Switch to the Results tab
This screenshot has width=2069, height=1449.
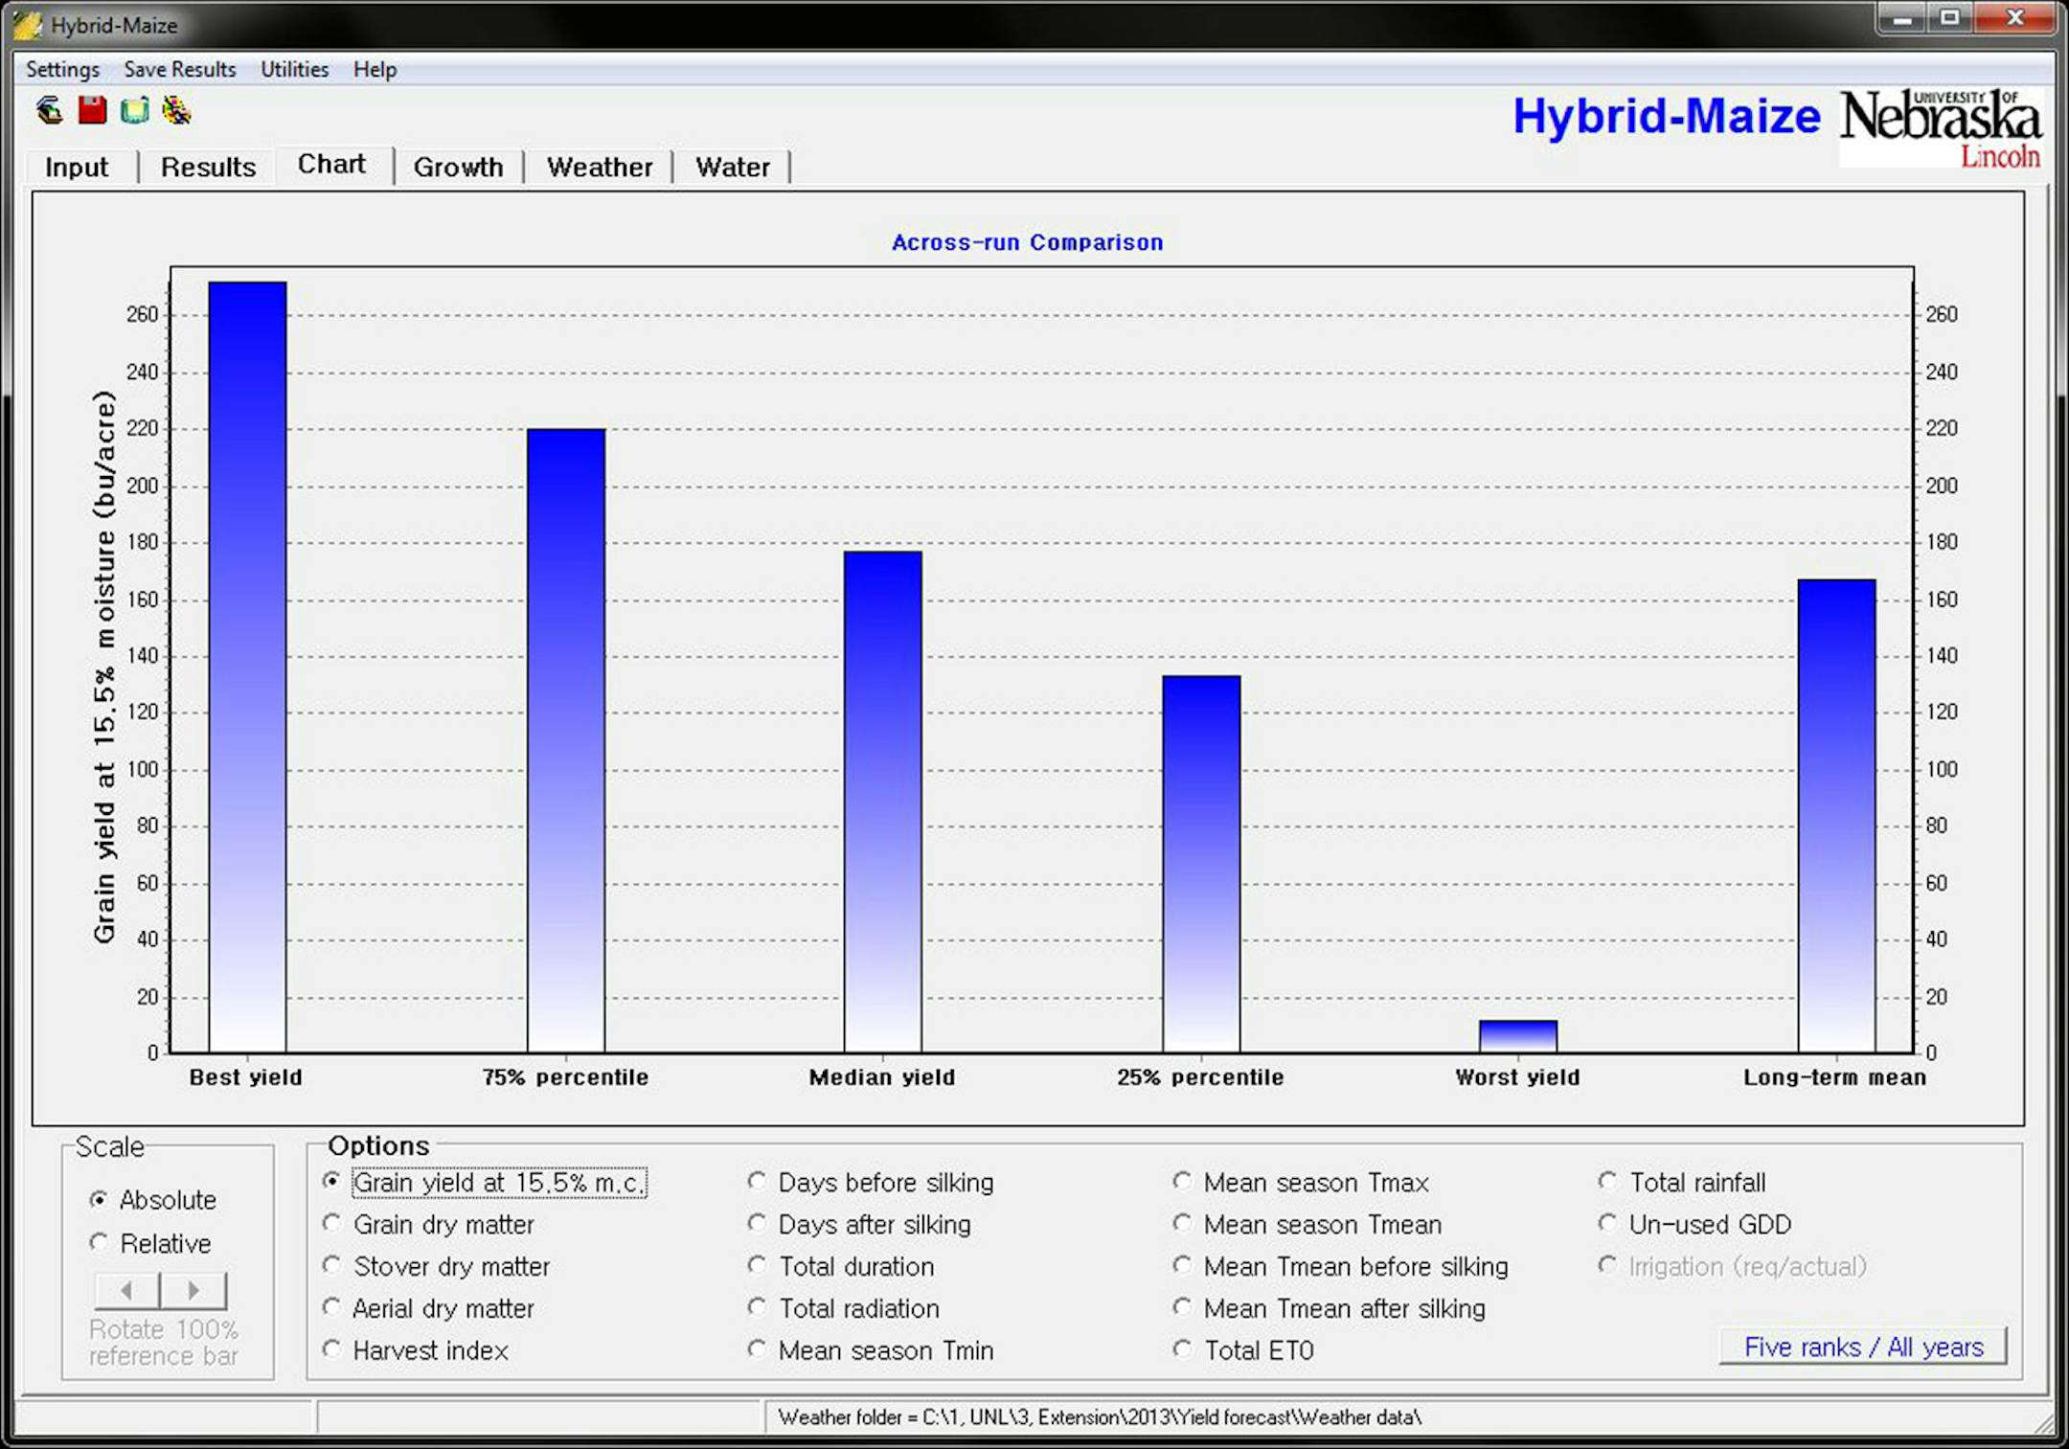click(x=208, y=167)
